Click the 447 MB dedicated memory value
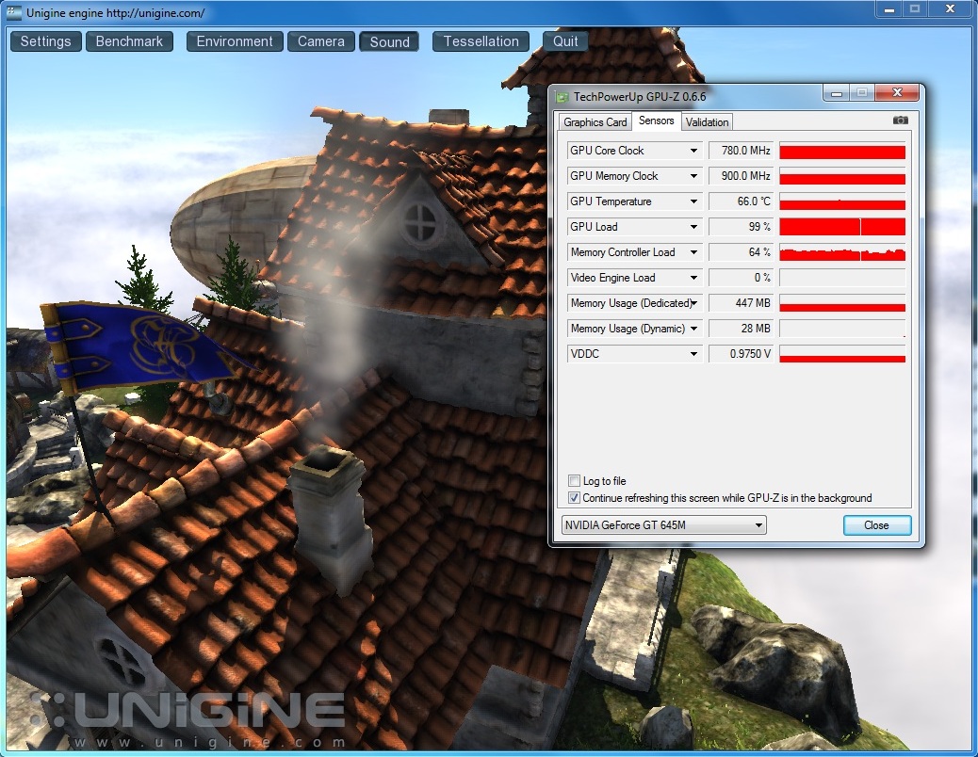The height and width of the screenshot is (757, 978). tap(741, 303)
